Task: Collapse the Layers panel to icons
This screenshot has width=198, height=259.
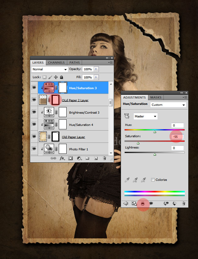Action: click(x=107, y=58)
